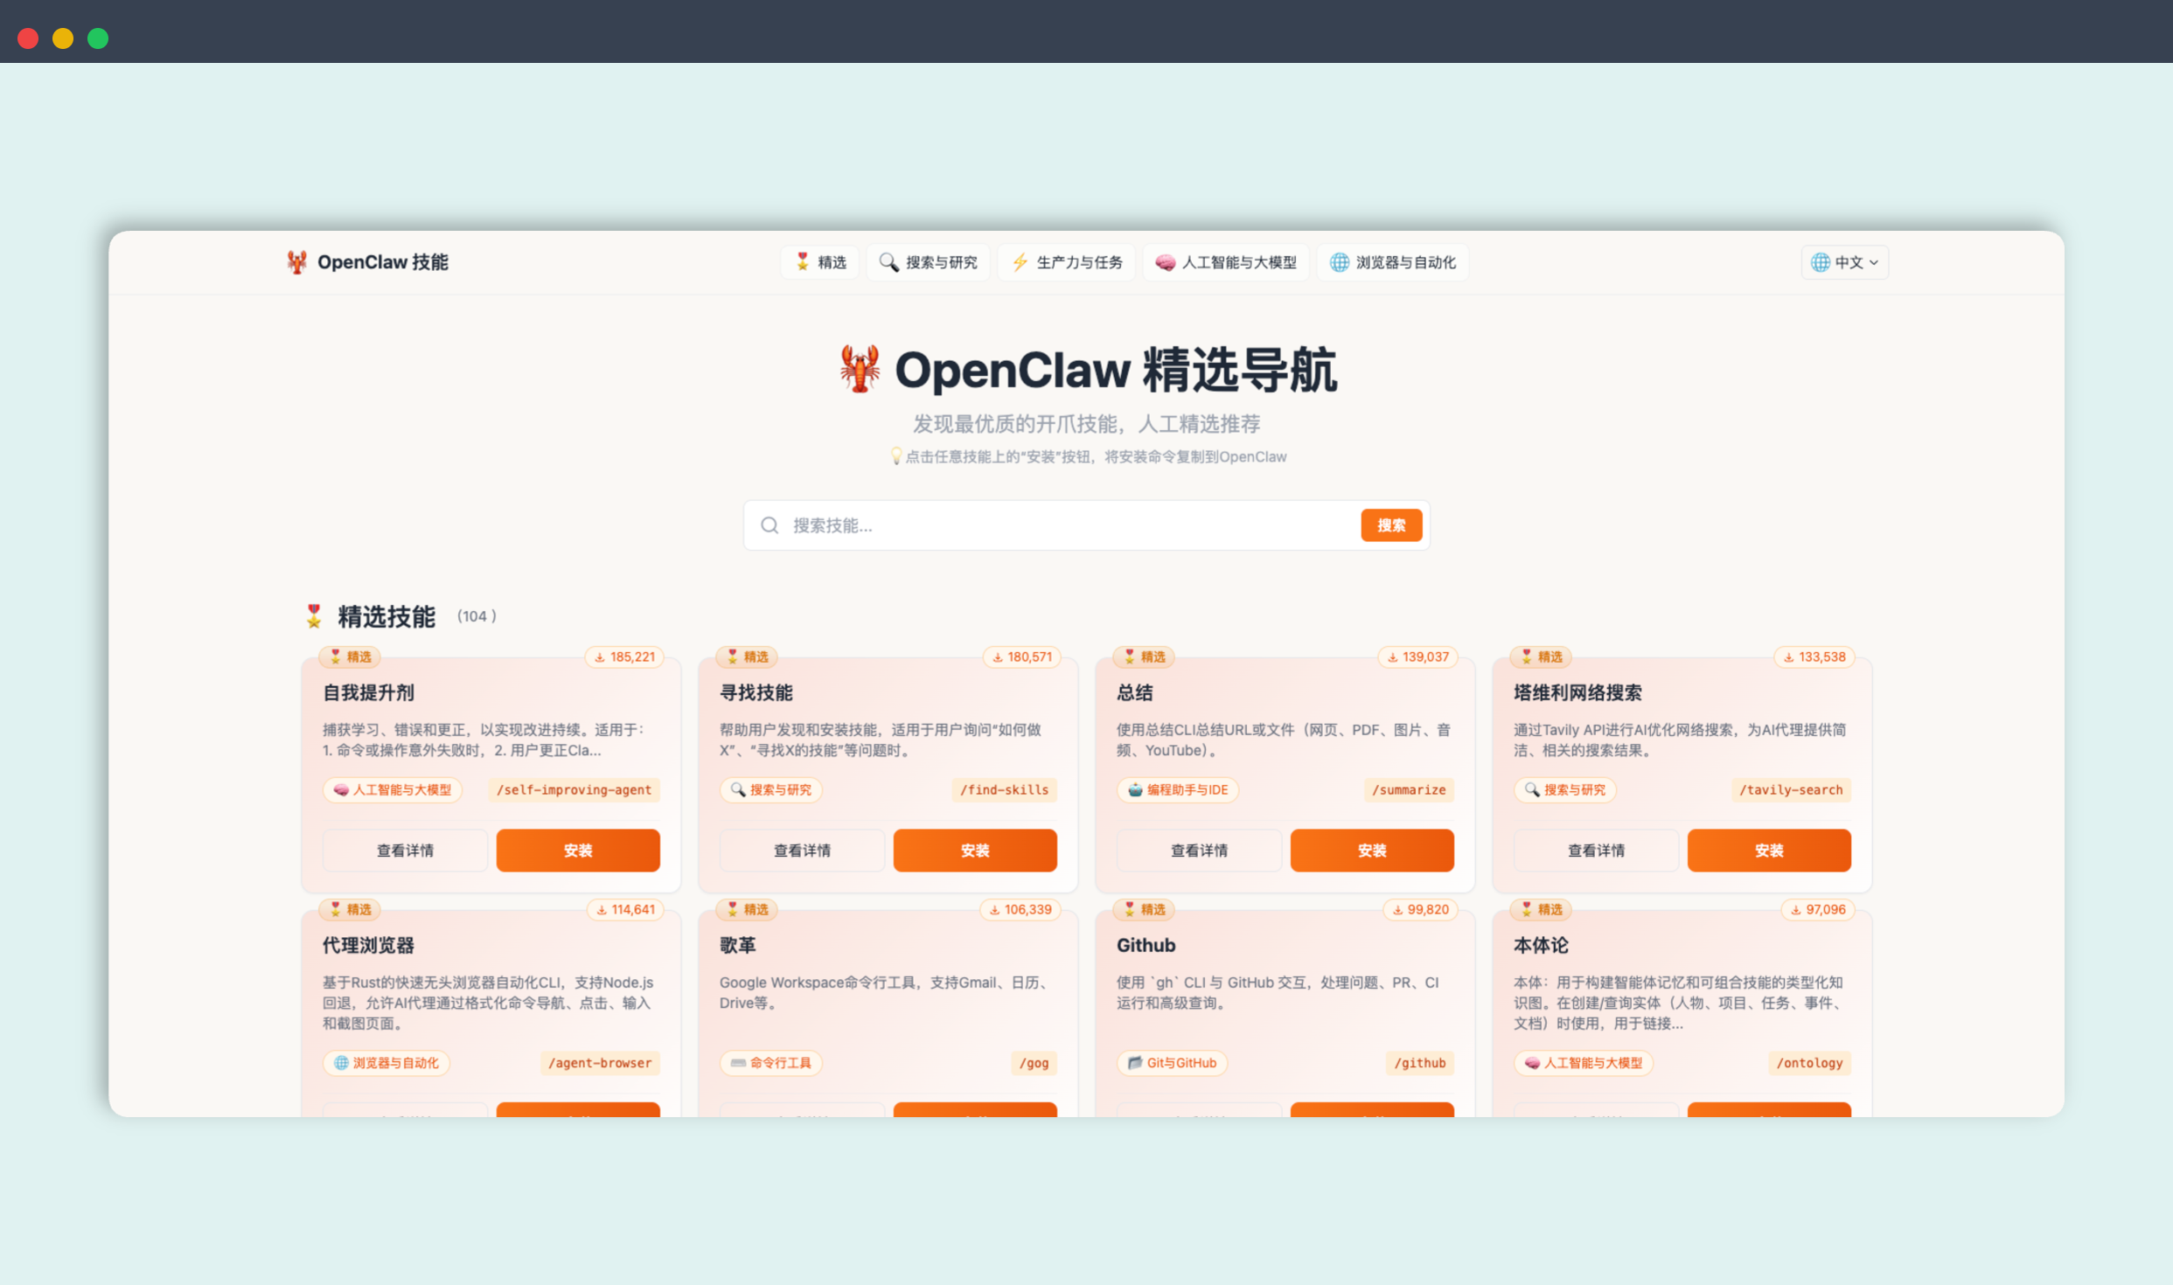Click the 命令行工具 tag on 歌革 card
This screenshot has height=1285, width=2173.
[x=770, y=1063]
